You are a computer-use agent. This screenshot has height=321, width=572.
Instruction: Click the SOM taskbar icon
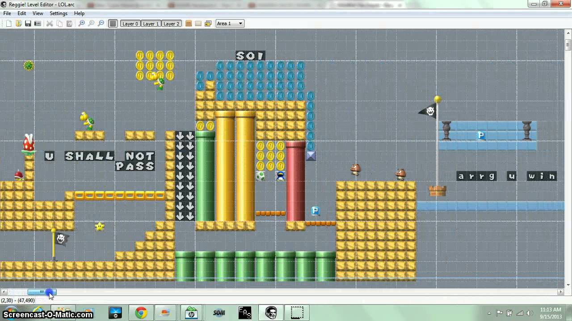(x=219, y=313)
